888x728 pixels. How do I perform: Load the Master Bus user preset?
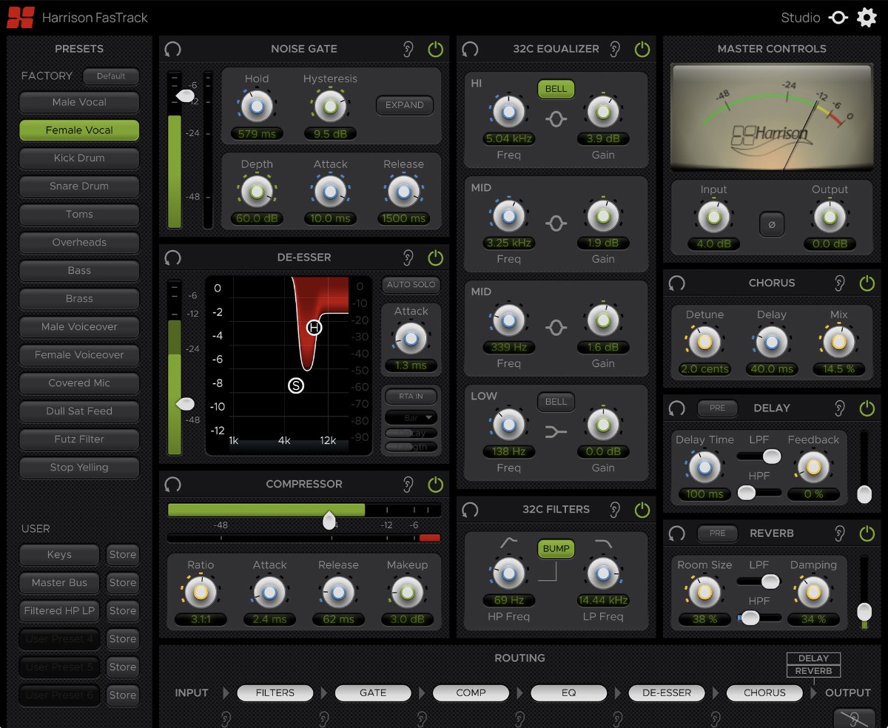[x=59, y=583]
